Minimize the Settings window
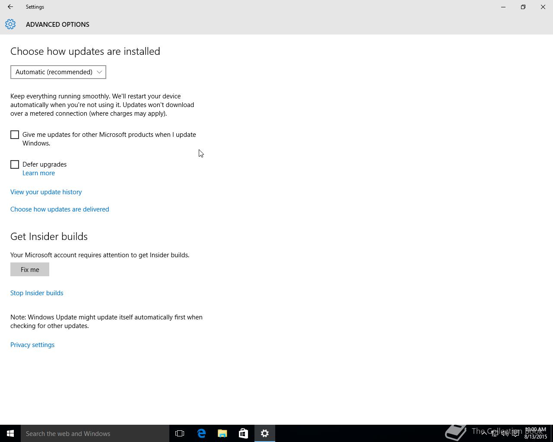 (503, 7)
